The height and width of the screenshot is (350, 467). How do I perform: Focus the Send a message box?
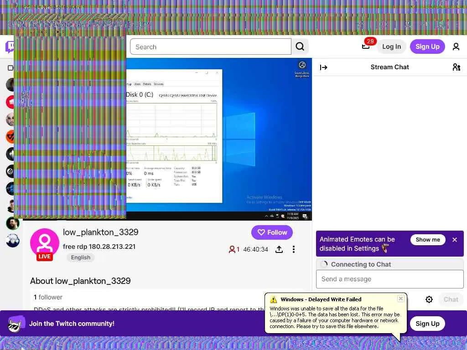pyautogui.click(x=389, y=279)
